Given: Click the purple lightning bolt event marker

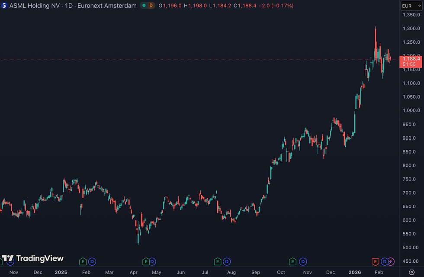Looking at the screenshot, I should pos(391,261).
